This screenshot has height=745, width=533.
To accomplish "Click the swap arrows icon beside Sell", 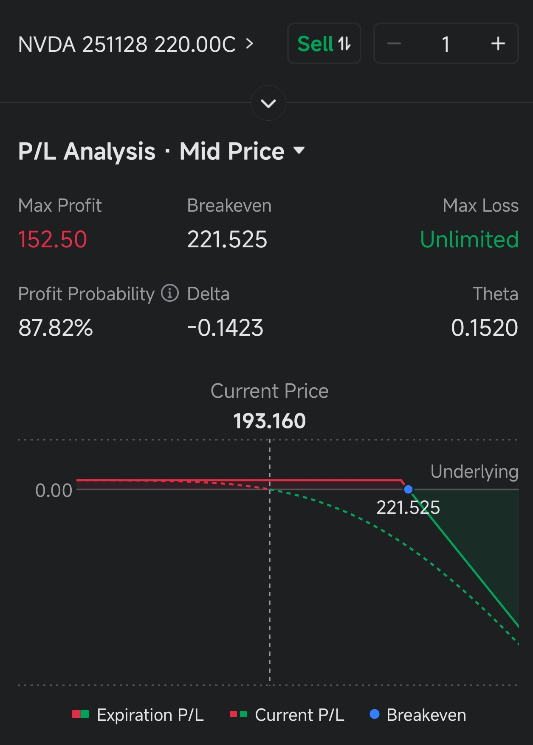I will point(344,44).
